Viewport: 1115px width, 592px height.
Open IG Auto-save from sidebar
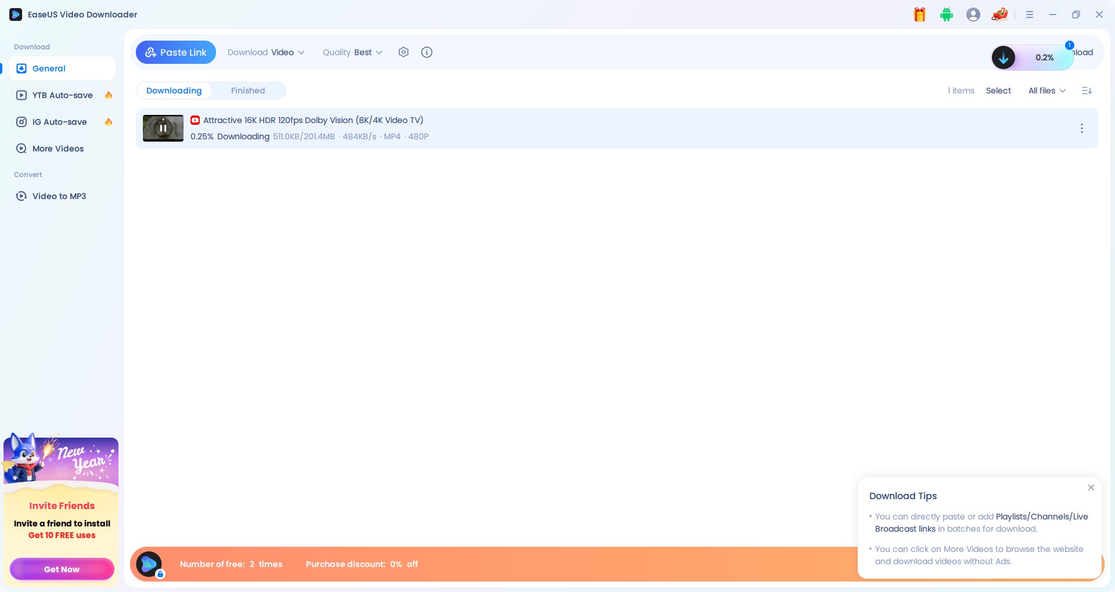pos(59,122)
